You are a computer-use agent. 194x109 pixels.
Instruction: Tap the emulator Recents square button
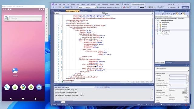point(35,99)
